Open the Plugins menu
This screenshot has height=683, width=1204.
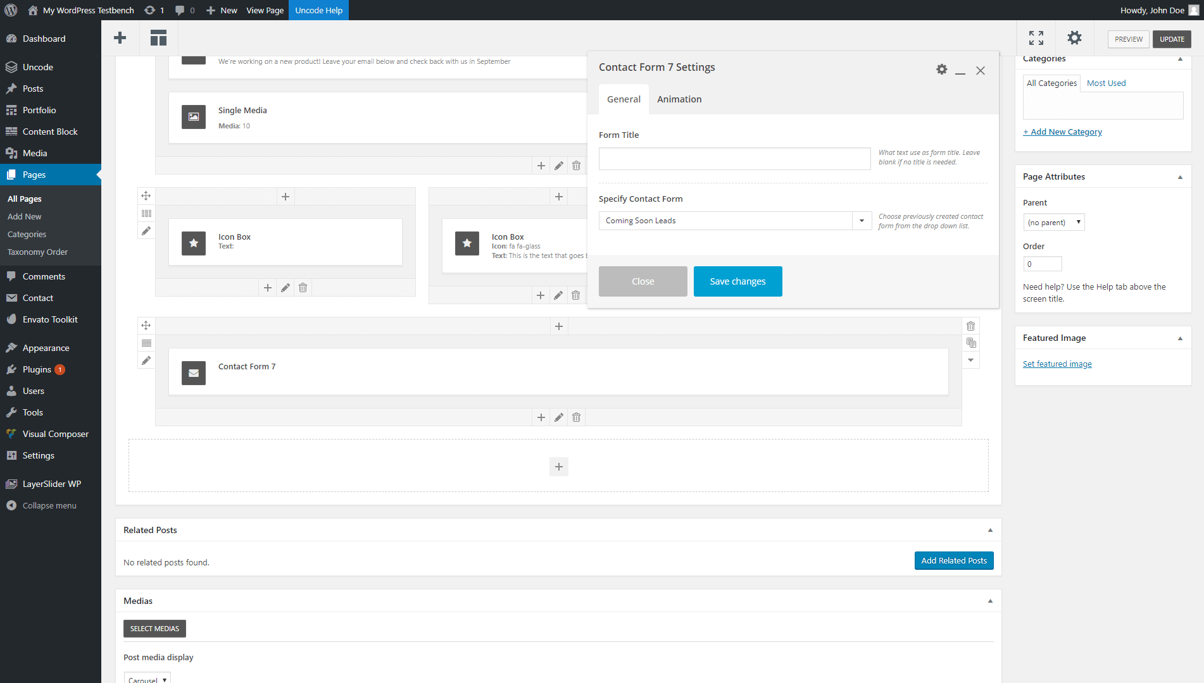[51, 369]
